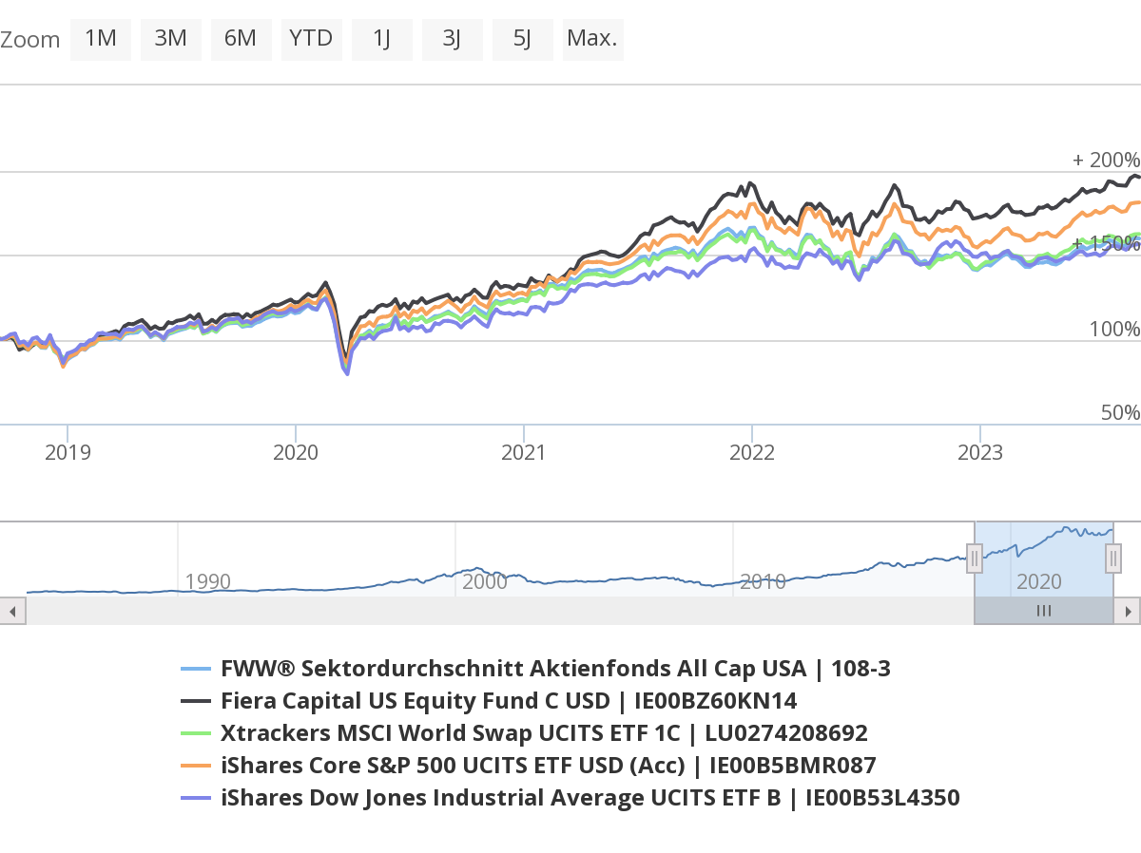Click the selected navigator range window
Screen dimensions: 1141x853
click(x=1044, y=559)
